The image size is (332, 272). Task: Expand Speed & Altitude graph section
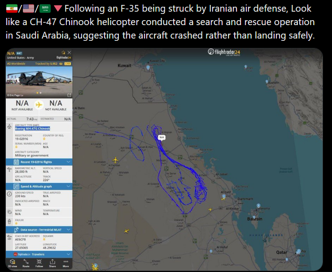coord(39,186)
